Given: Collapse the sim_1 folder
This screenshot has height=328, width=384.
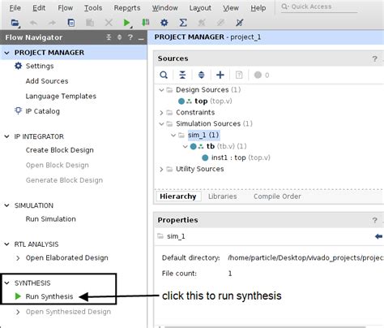Looking at the screenshot, I should (173, 135).
